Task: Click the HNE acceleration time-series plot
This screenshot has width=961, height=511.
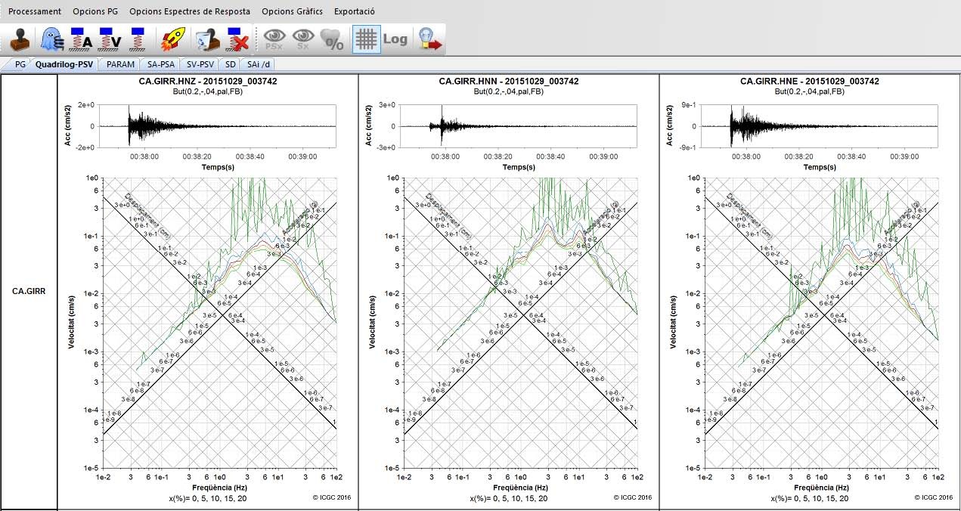Action: pos(821,126)
